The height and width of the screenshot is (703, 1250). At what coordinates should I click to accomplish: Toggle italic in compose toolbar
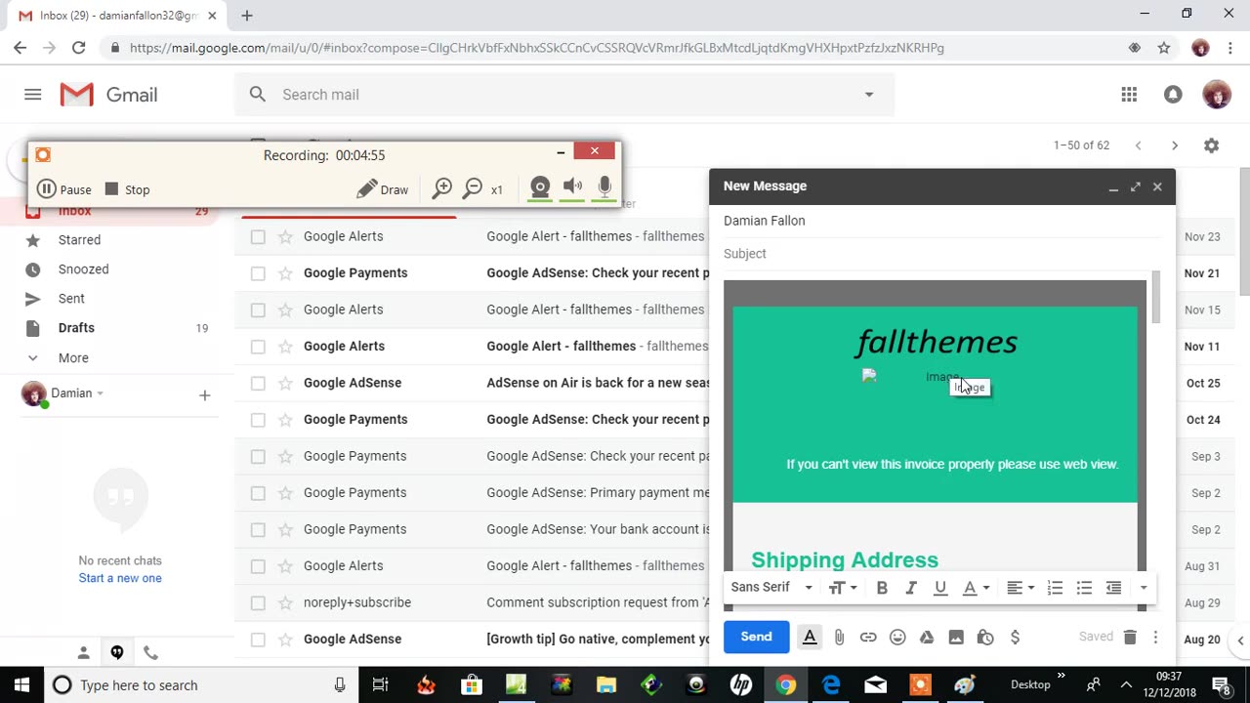911,588
